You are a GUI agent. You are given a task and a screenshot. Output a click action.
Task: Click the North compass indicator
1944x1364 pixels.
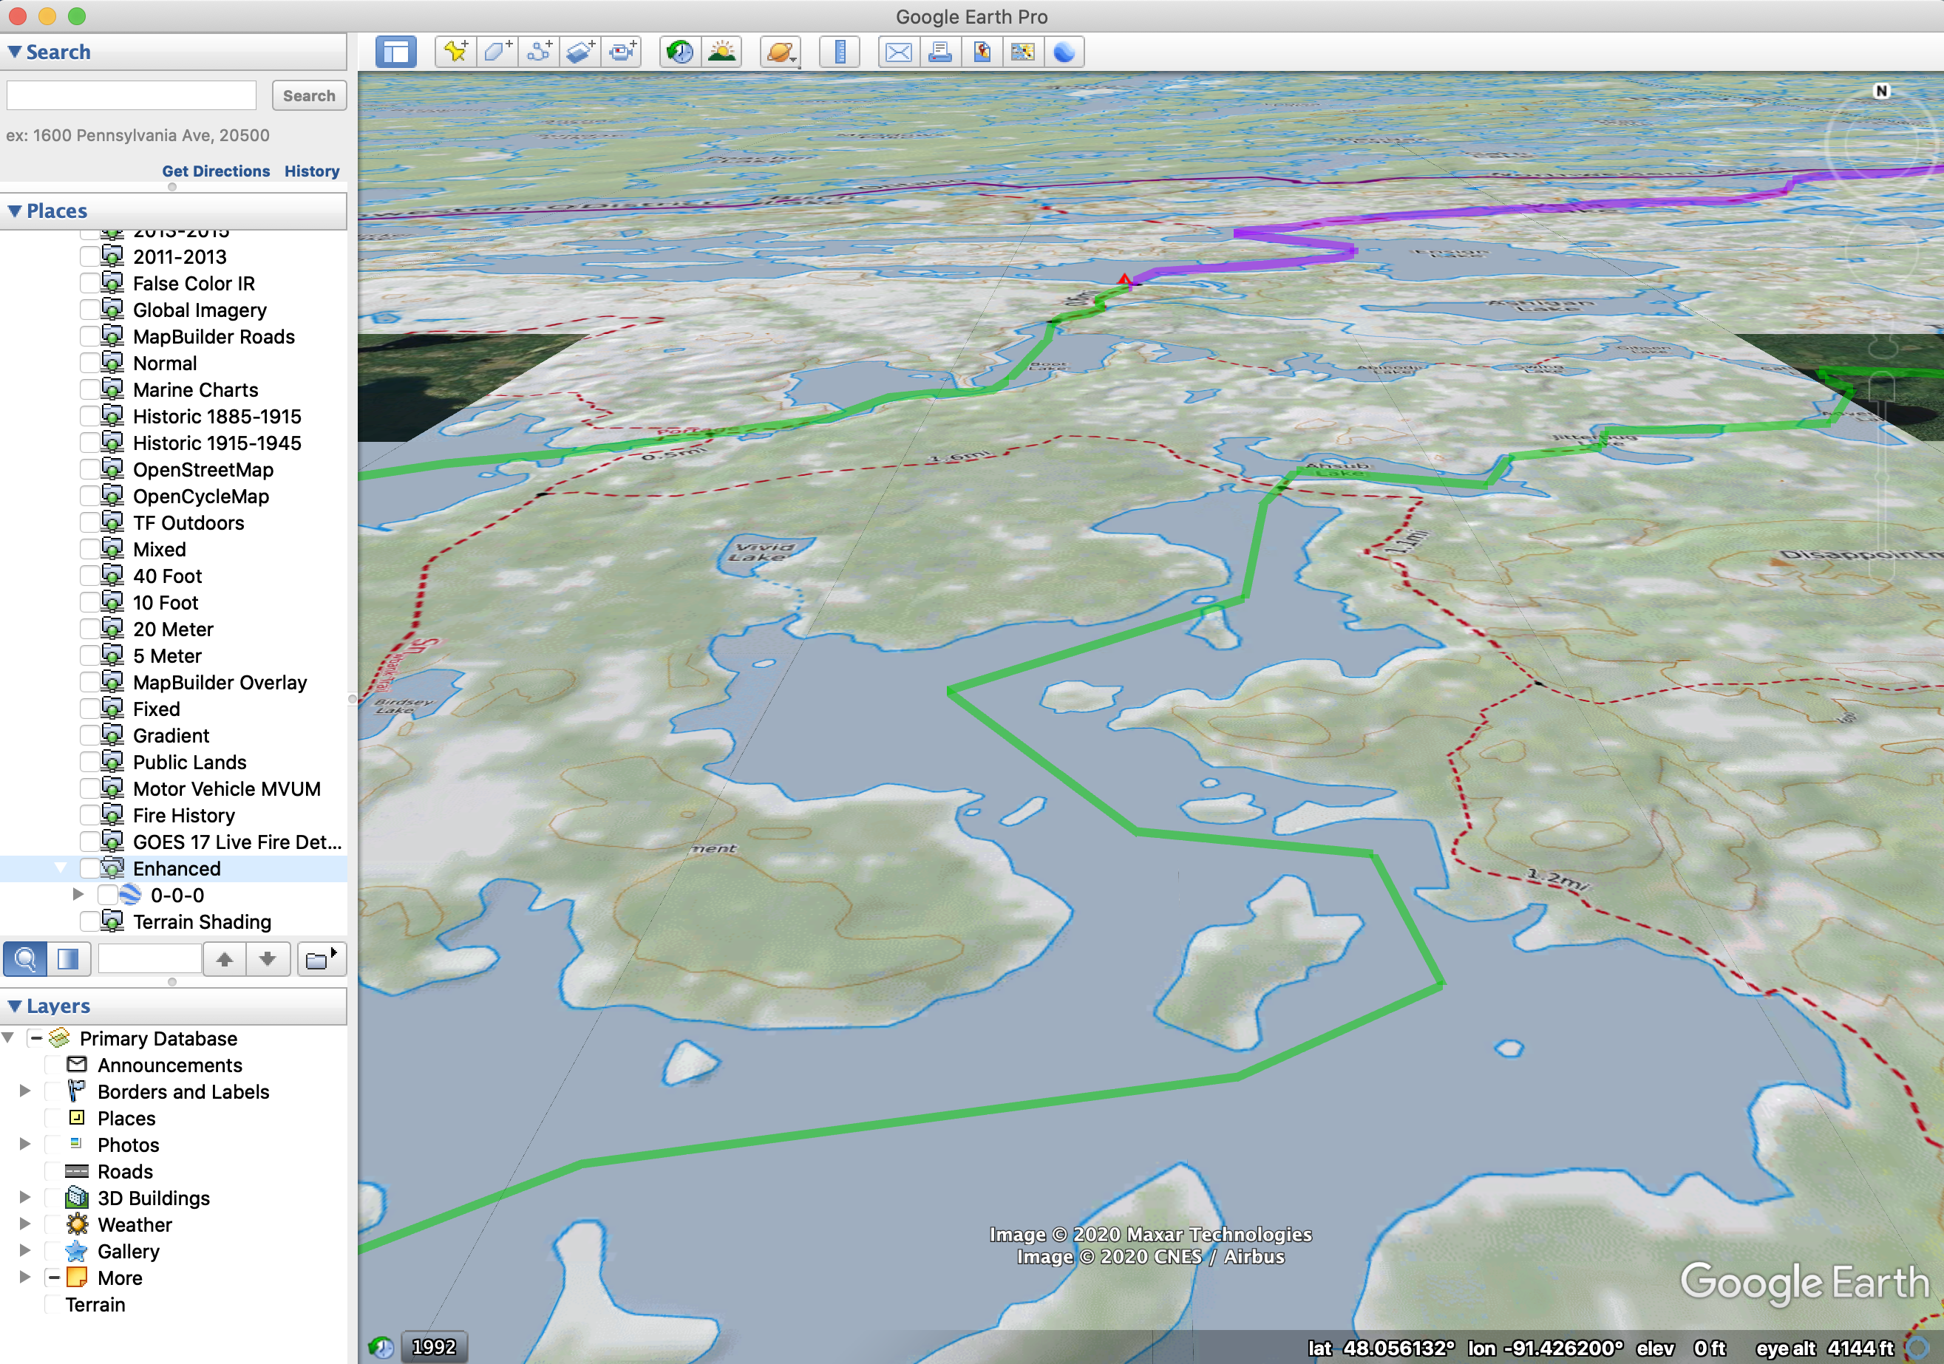click(x=1881, y=91)
